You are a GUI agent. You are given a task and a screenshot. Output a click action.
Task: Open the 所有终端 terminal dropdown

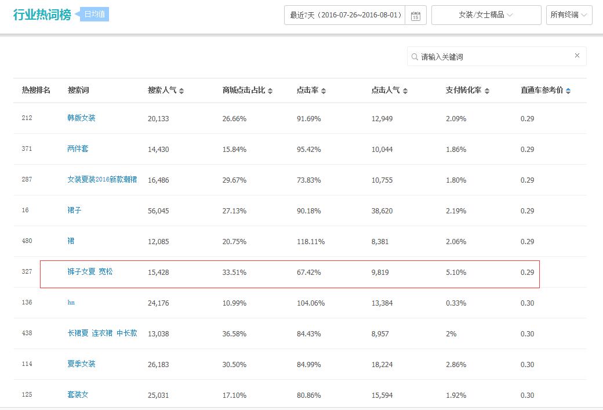[x=569, y=14]
